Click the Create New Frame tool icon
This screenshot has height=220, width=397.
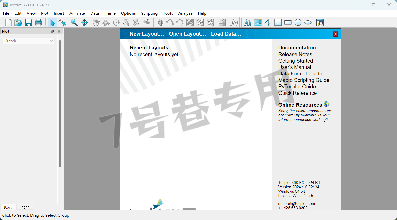tap(320, 23)
